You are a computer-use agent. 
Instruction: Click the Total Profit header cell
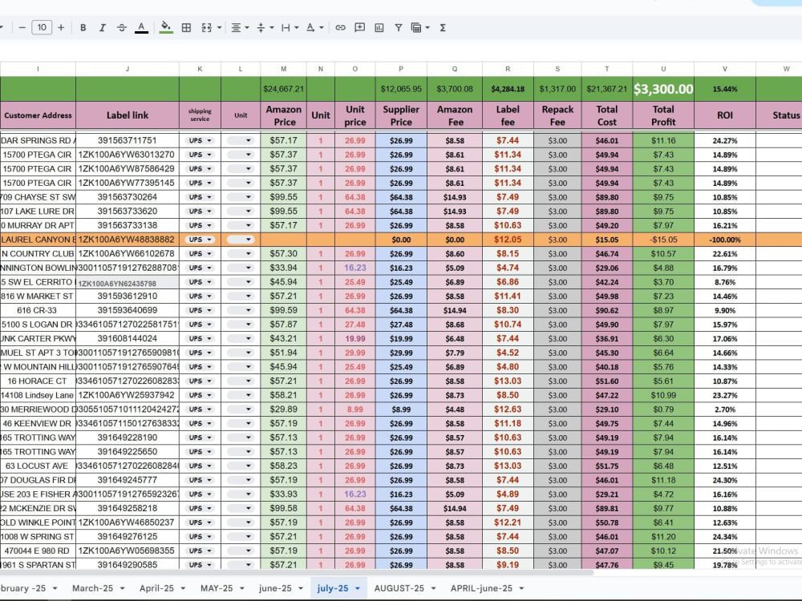tap(663, 115)
